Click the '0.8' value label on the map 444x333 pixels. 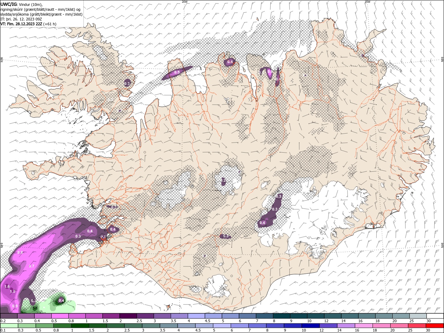pyautogui.click(x=20, y=253)
